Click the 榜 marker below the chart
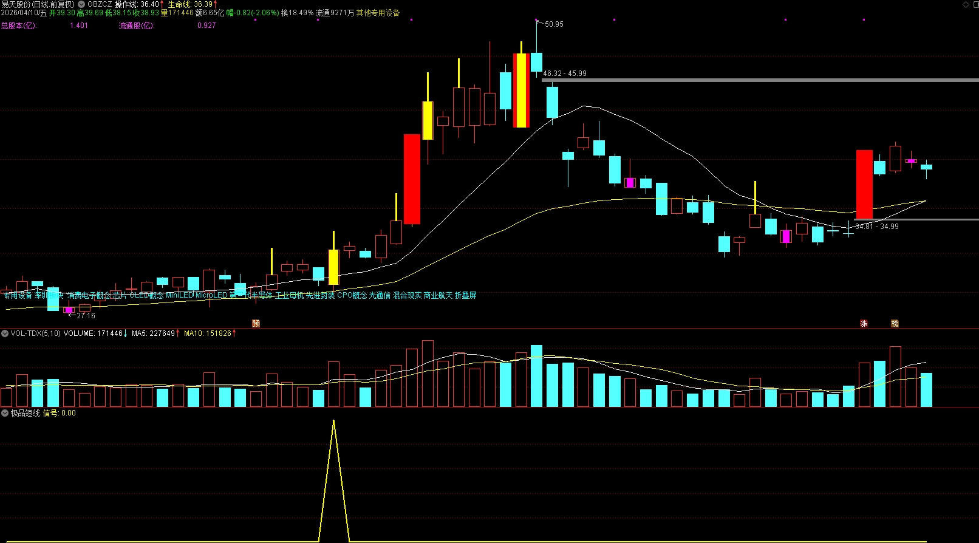This screenshot has height=543, width=979. click(x=895, y=324)
